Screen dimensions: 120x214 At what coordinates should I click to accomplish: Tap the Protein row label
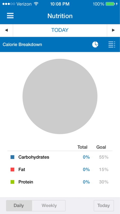26,182
